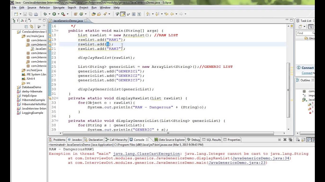Collapse displayRawList method at line 32
This screenshot has width=325, height=182.
click(x=57, y=98)
